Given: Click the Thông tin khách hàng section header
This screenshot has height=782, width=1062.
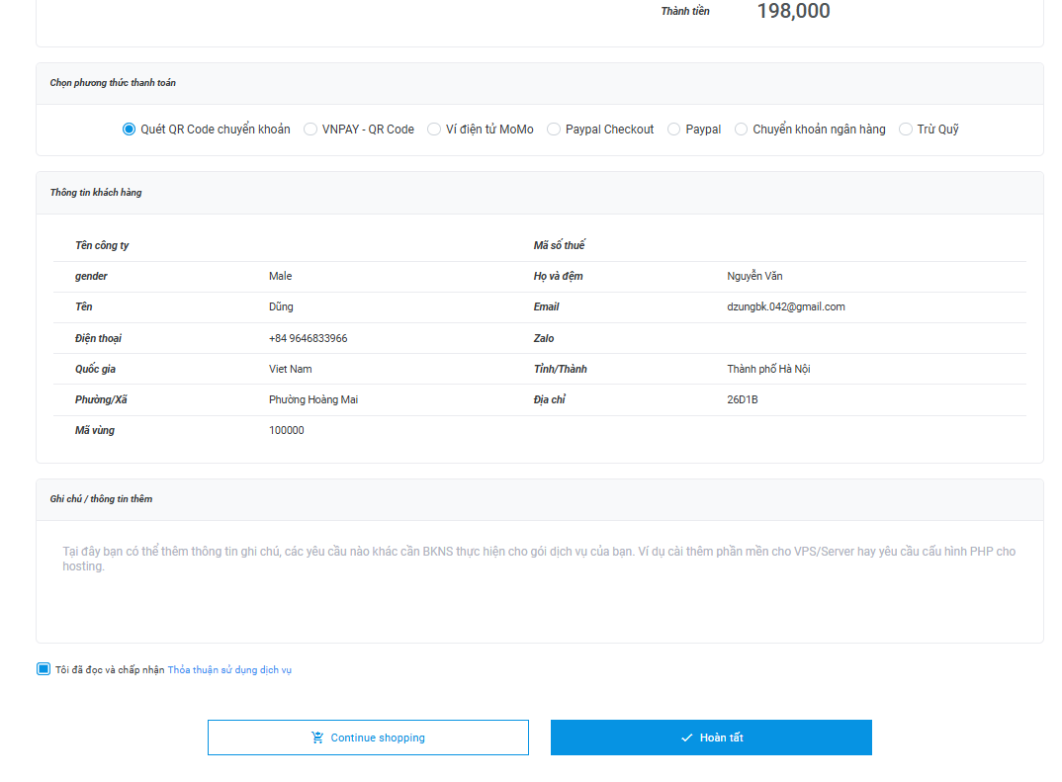Looking at the screenshot, I should 96,193.
